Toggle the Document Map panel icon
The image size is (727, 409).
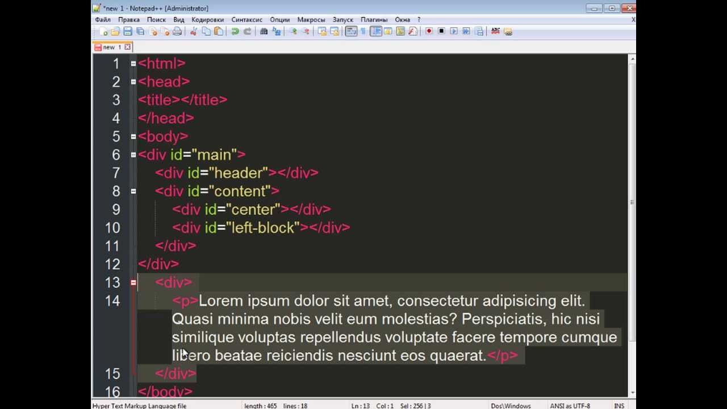tap(400, 31)
